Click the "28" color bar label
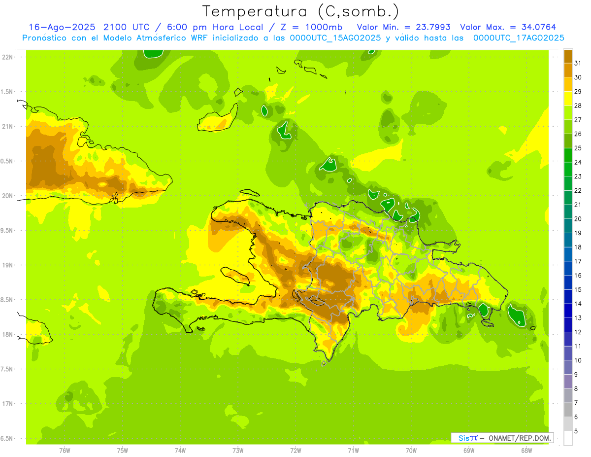Image resolution: width=591 pixels, height=457 pixels. [x=578, y=105]
